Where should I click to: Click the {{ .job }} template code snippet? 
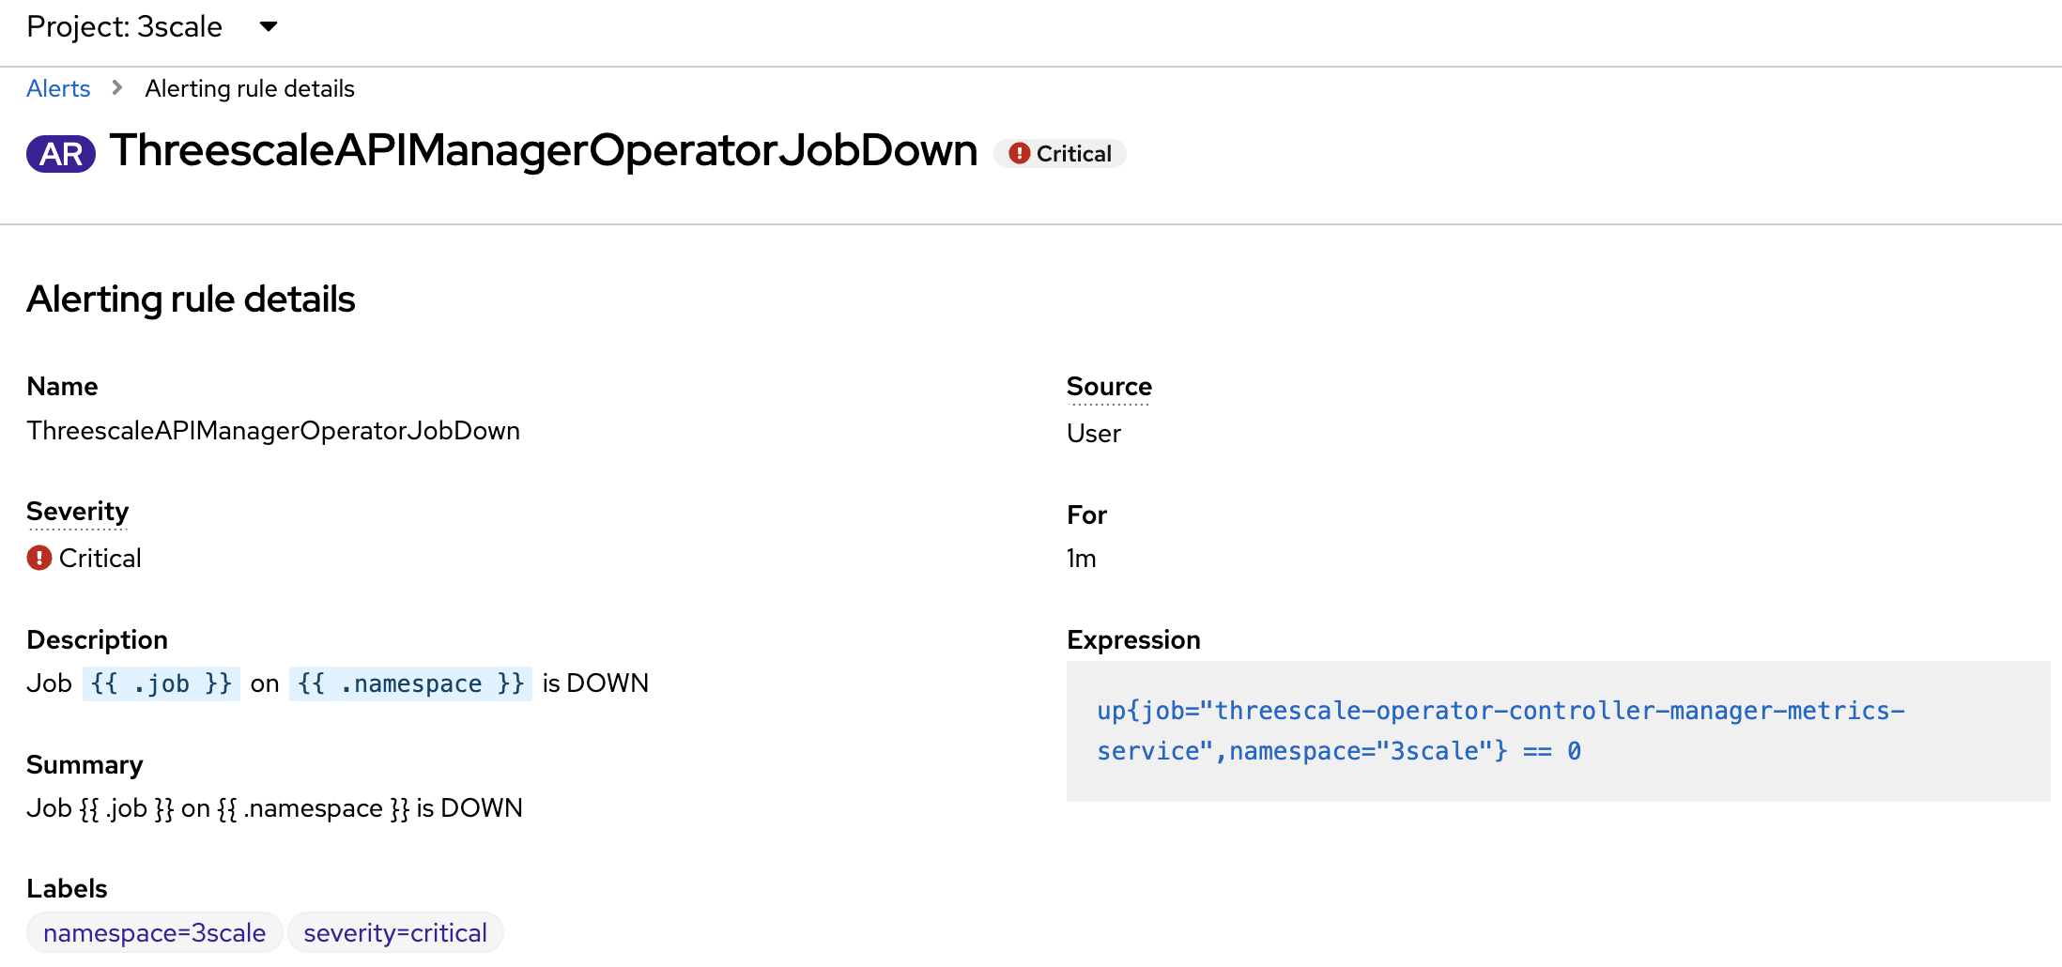(162, 683)
